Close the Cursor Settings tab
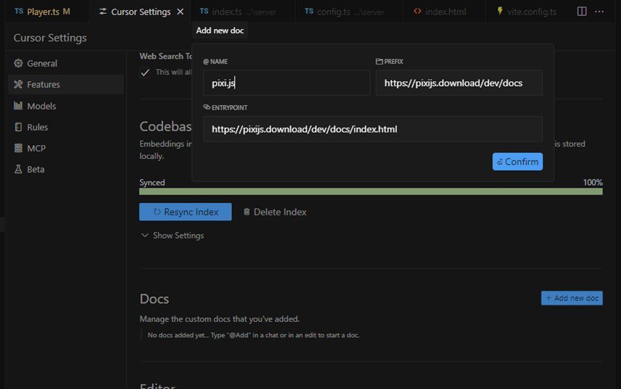This screenshot has height=389, width=621. tap(180, 12)
